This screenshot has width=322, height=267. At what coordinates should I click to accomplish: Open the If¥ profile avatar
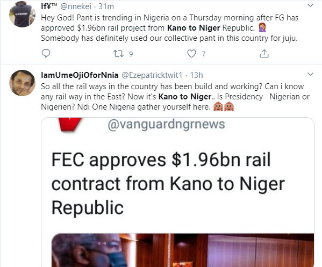(22, 14)
